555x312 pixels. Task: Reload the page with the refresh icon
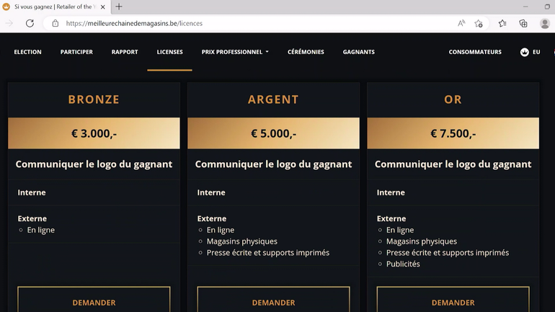[30, 23]
